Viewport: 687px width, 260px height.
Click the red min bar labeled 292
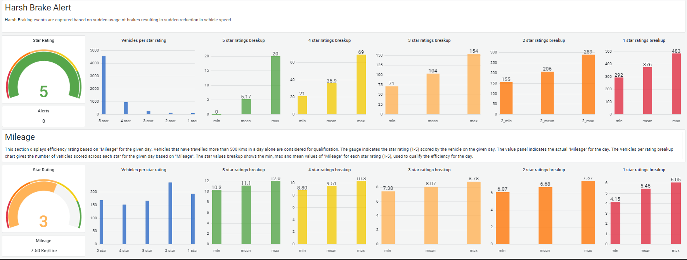tap(619, 96)
